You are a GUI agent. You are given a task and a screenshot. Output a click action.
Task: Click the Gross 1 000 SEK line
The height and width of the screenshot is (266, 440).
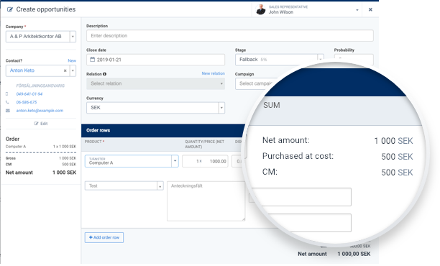pyautogui.click(x=41, y=158)
